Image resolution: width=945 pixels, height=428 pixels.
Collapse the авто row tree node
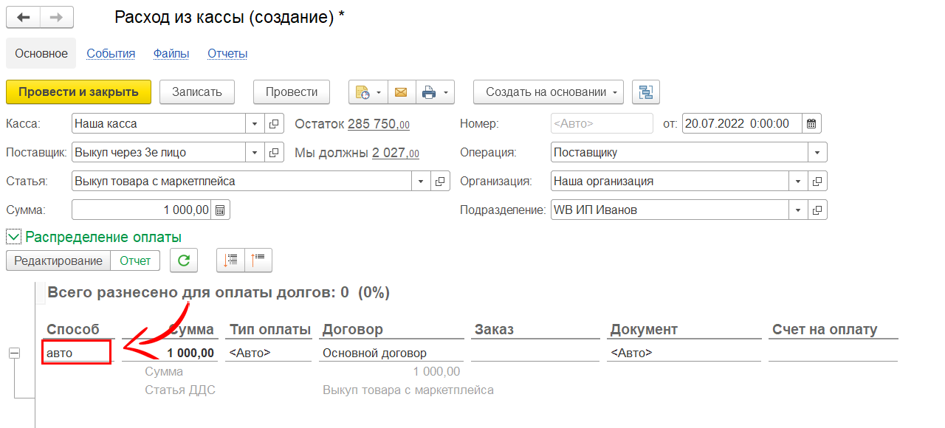click(x=14, y=353)
